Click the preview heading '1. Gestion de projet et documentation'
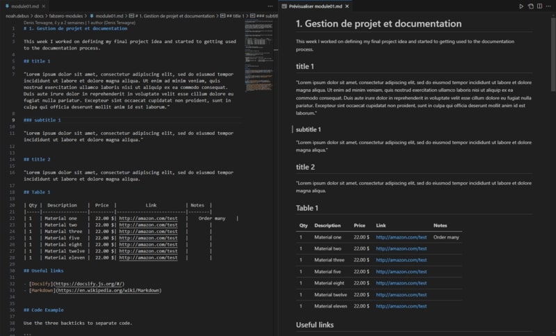 [x=379, y=24]
